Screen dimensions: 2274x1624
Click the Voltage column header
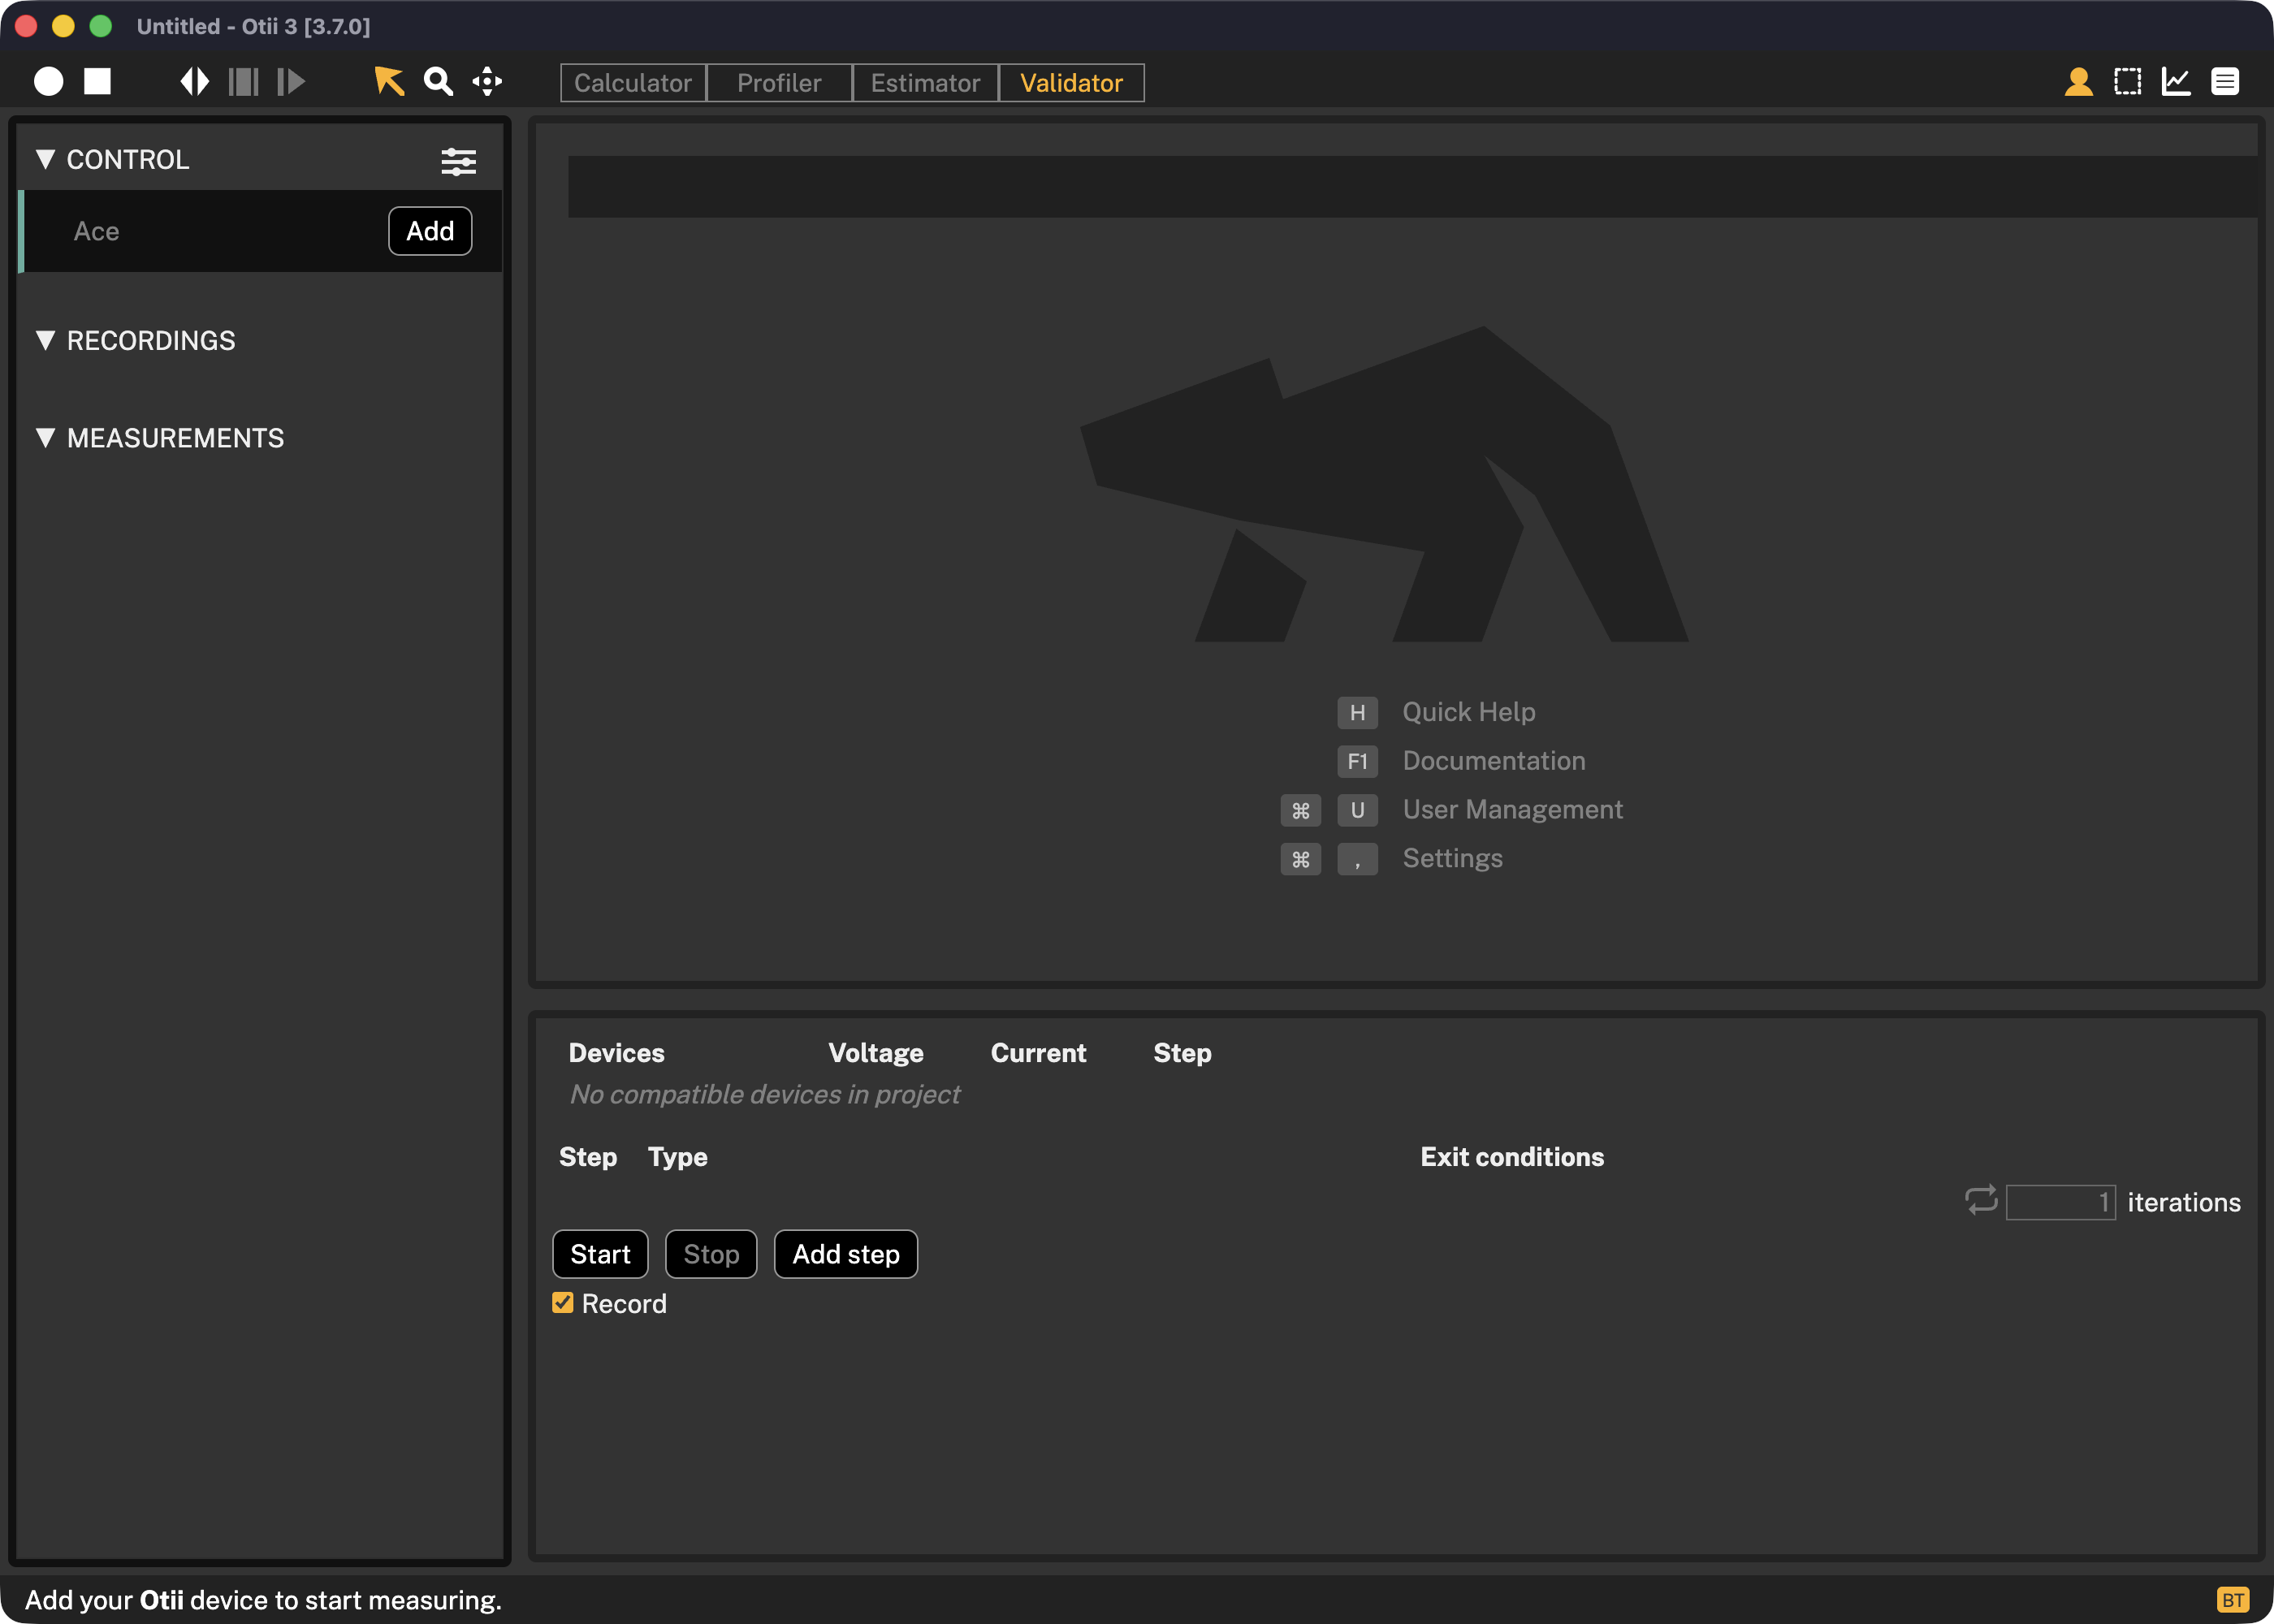point(876,1053)
